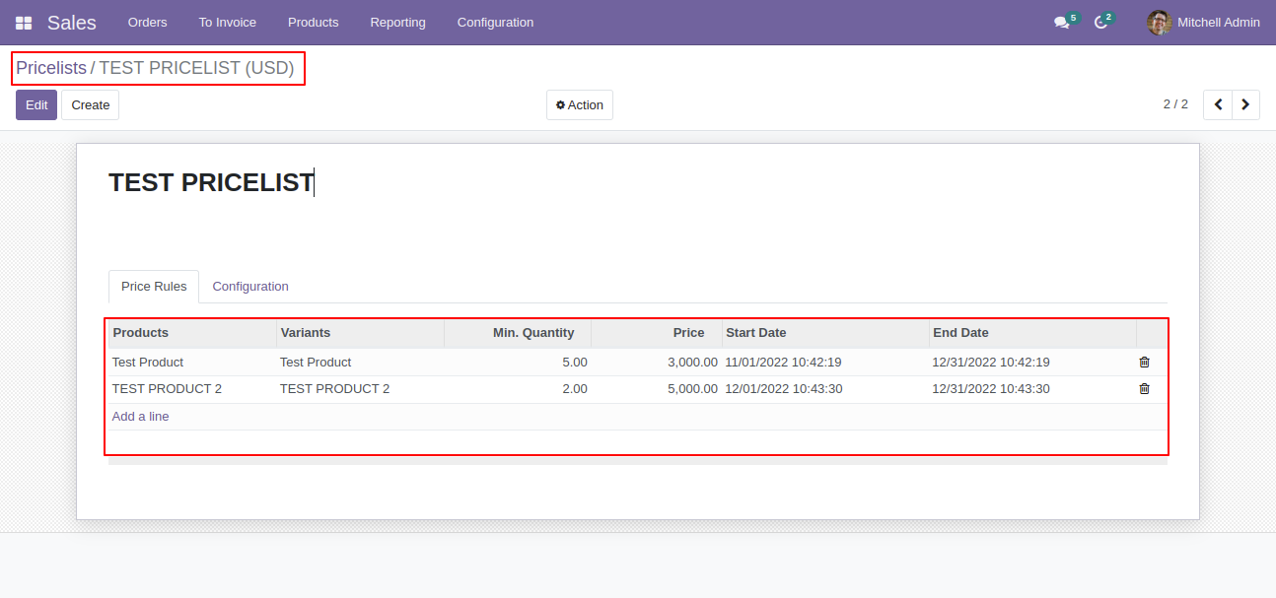
Task: Switch to the Configuration tab in form
Action: click(x=250, y=287)
